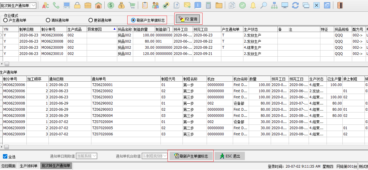Click the yellow padlock toolbar icon
This screenshot has width=368, height=170.
(x=77, y=5)
